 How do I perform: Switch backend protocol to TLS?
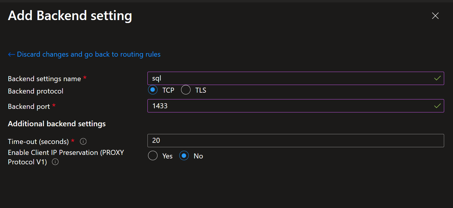[186, 90]
